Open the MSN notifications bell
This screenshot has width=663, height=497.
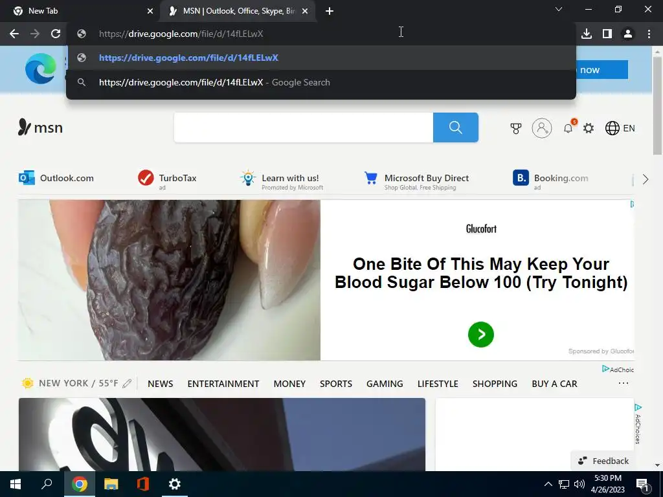point(568,127)
